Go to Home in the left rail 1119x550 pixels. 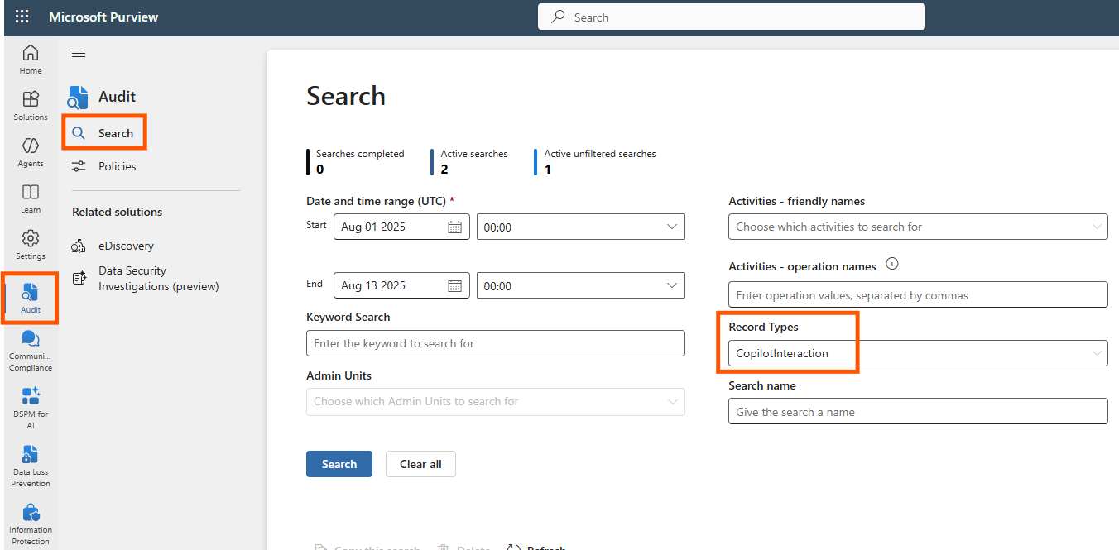pyautogui.click(x=31, y=60)
